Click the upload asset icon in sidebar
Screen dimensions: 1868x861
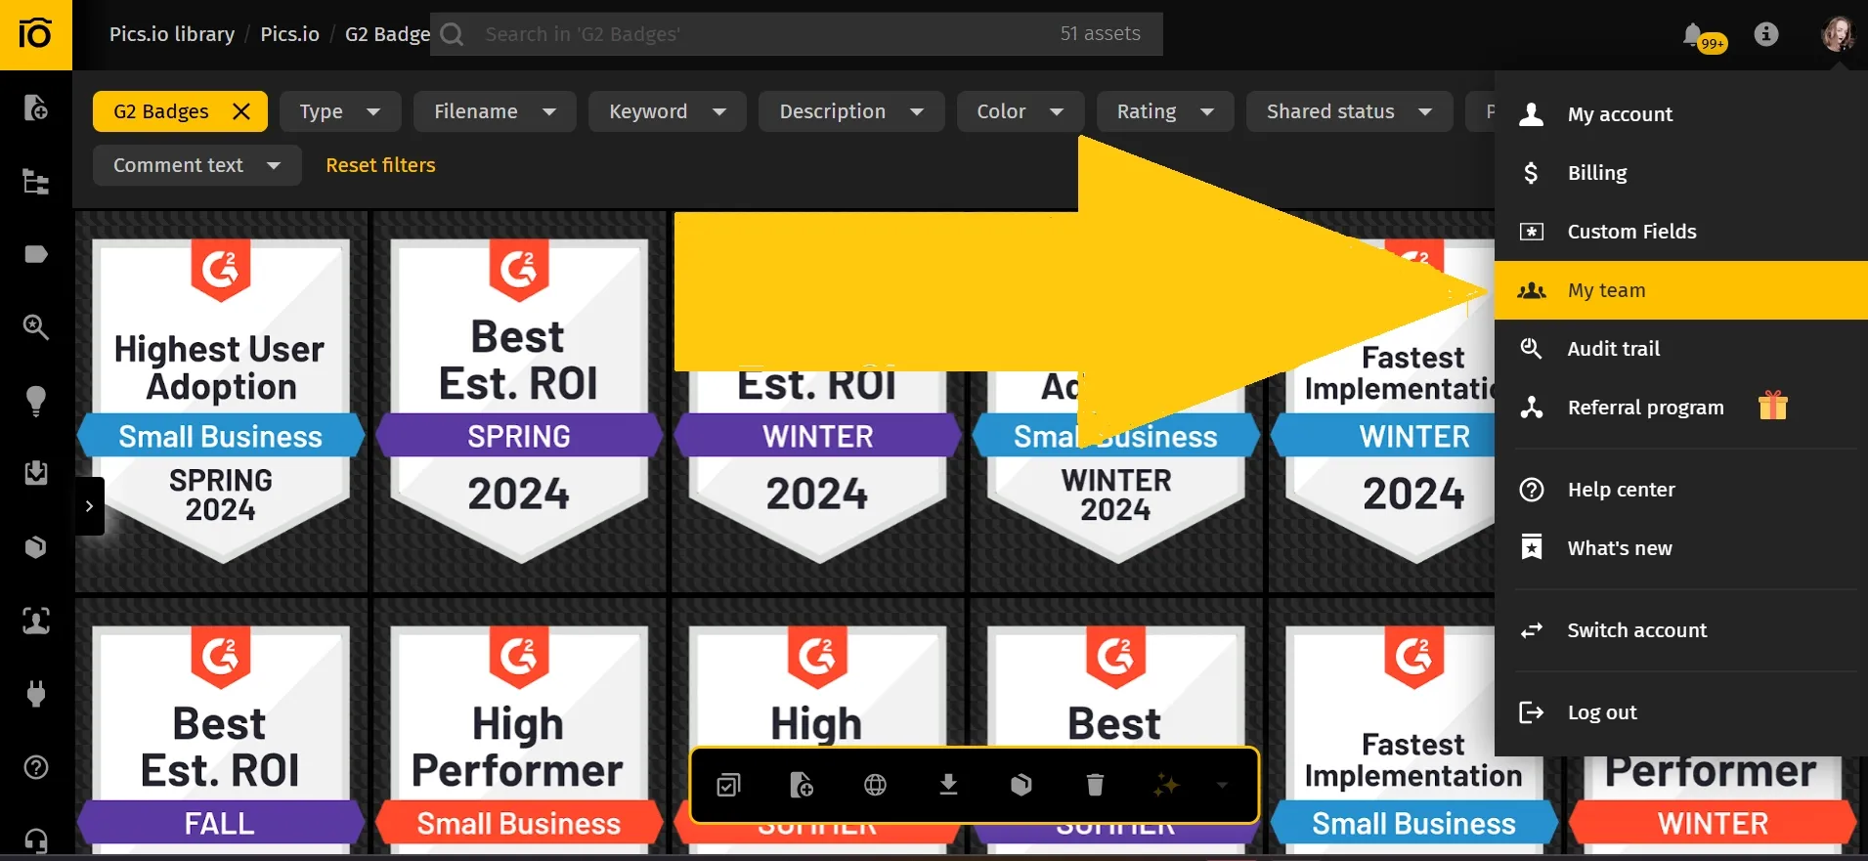coord(35,108)
